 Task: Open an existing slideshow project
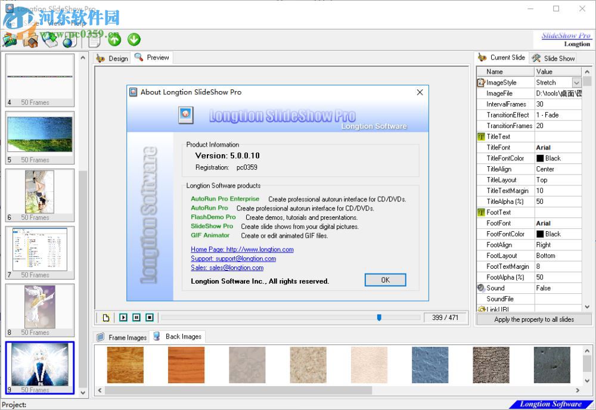click(30, 40)
